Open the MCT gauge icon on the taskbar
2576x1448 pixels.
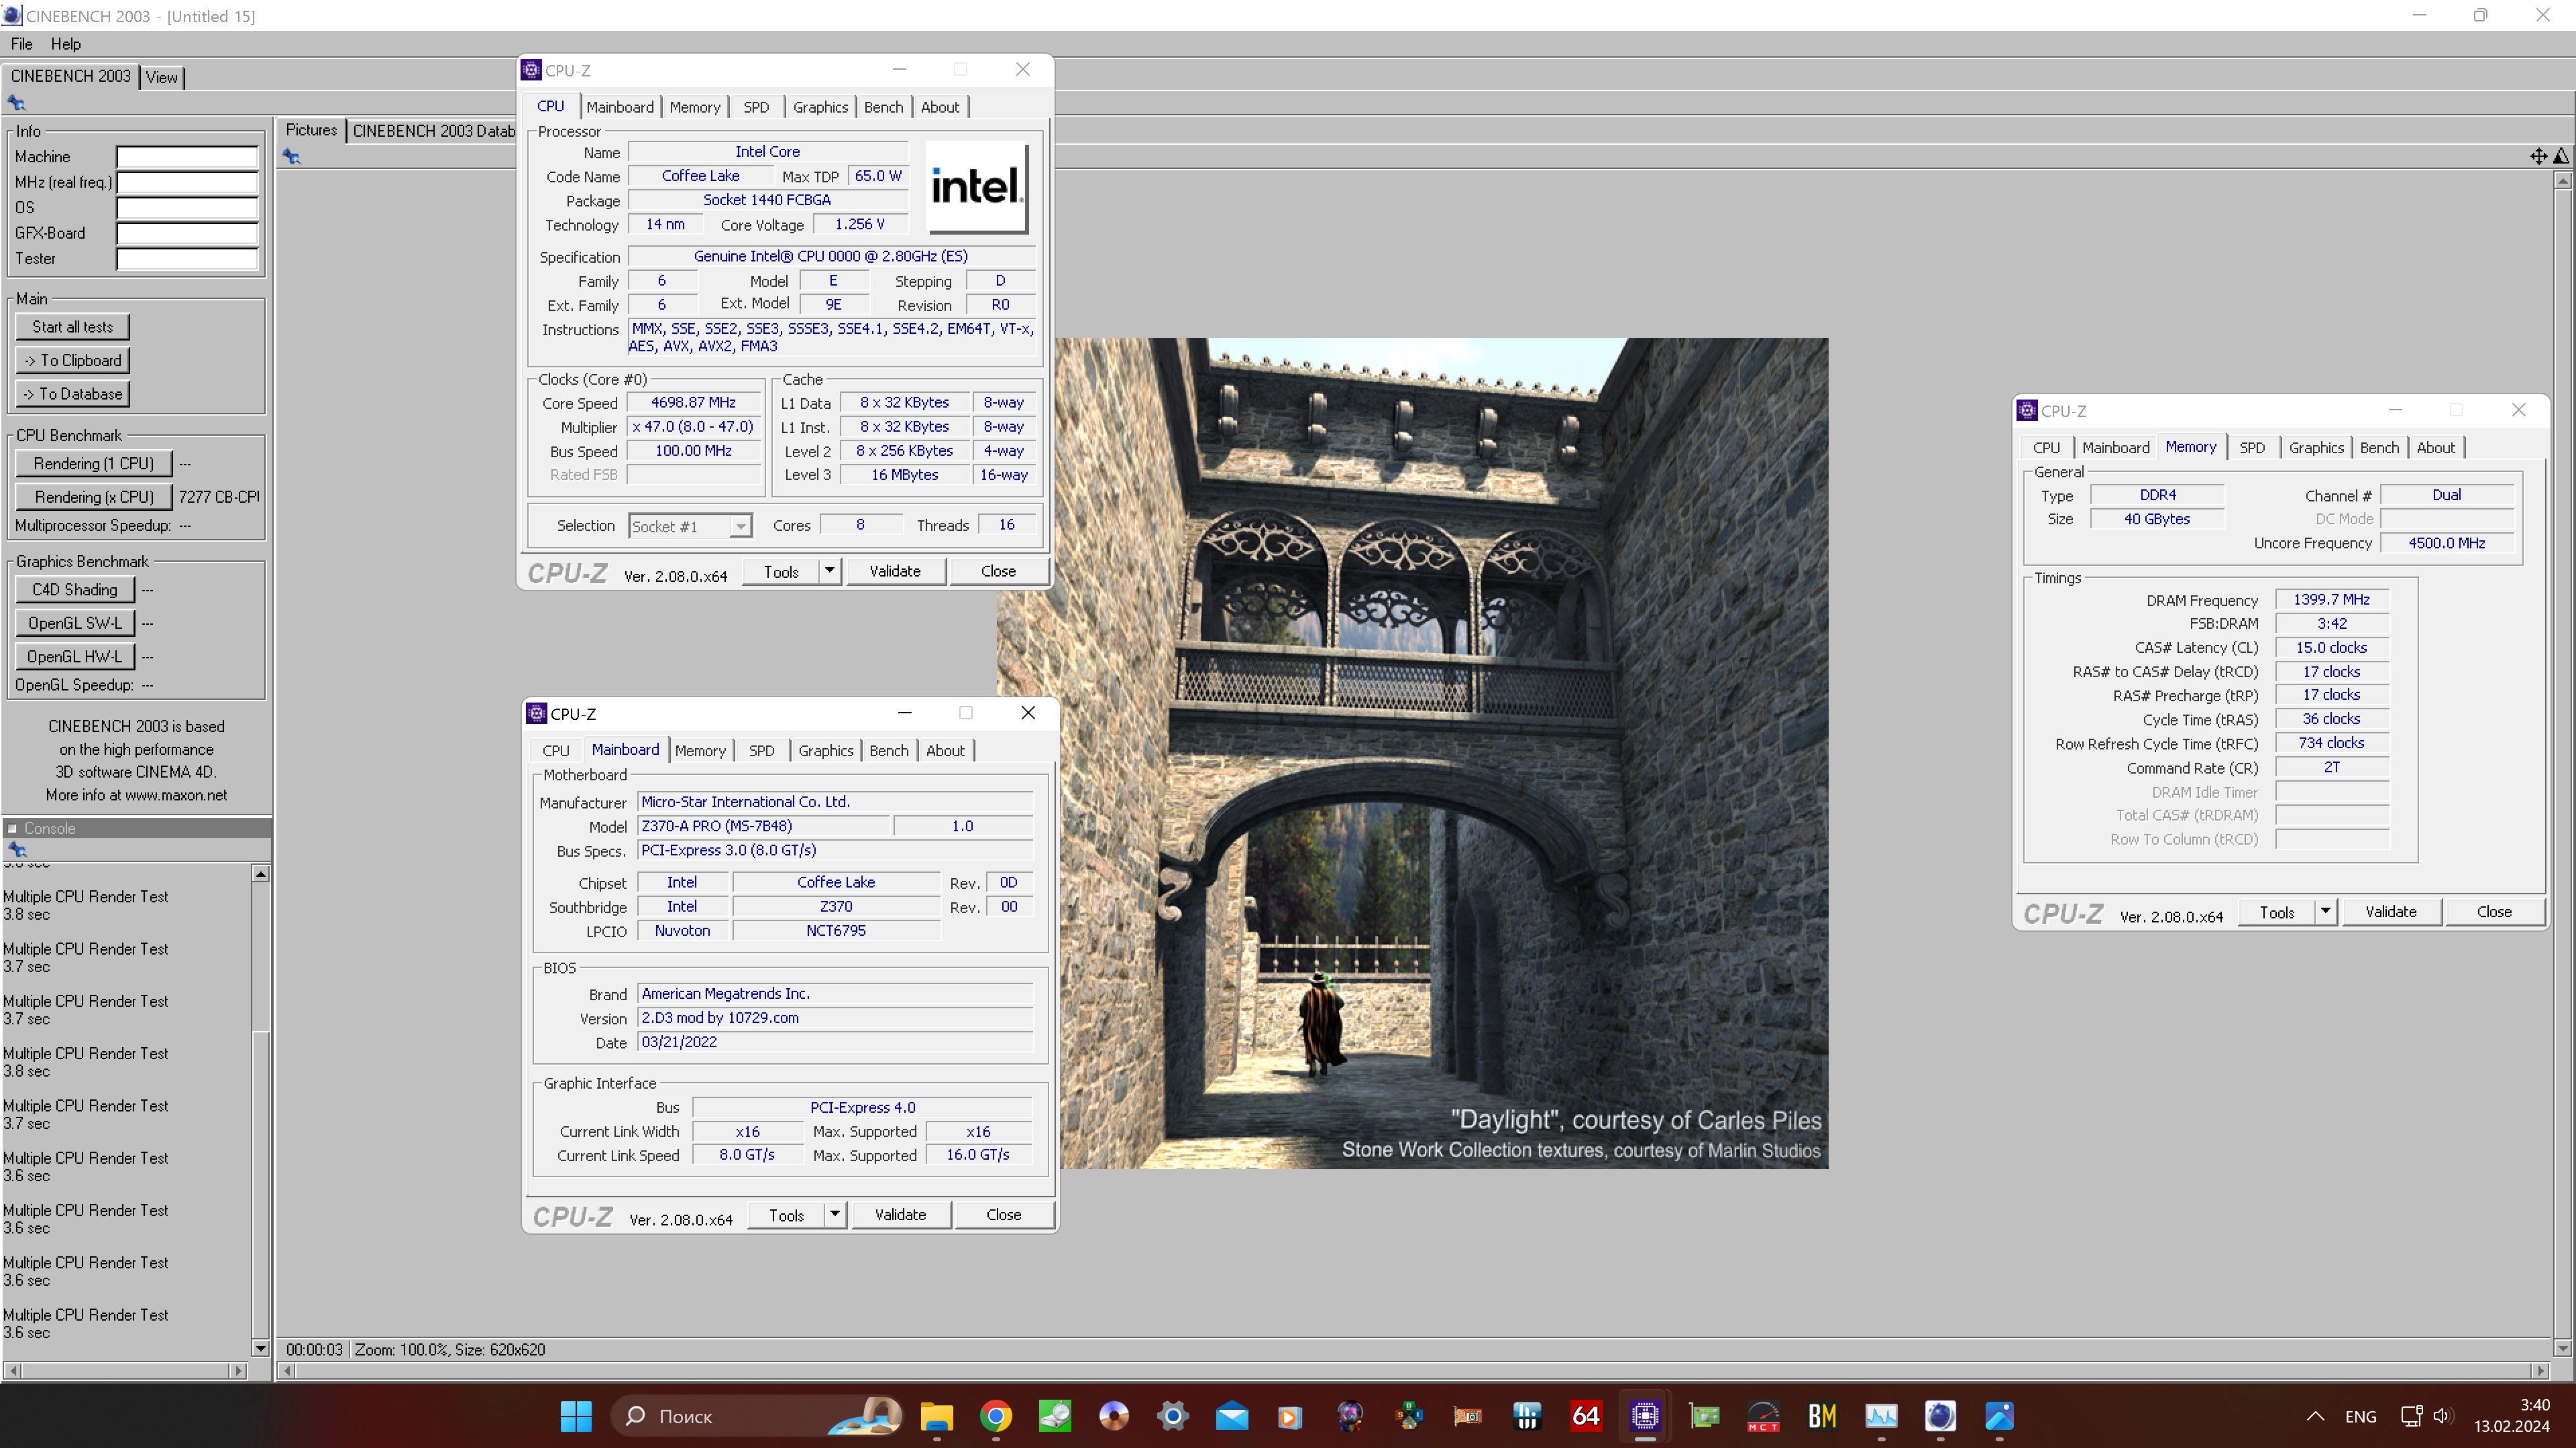pos(1763,1416)
